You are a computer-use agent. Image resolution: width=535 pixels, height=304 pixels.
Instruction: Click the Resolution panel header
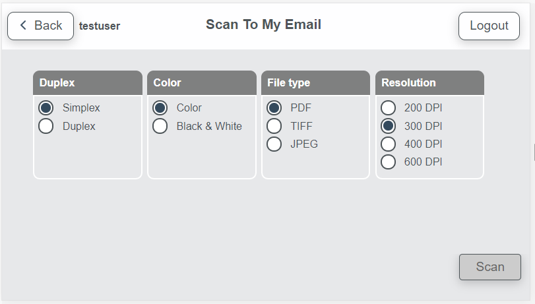pyautogui.click(x=430, y=83)
